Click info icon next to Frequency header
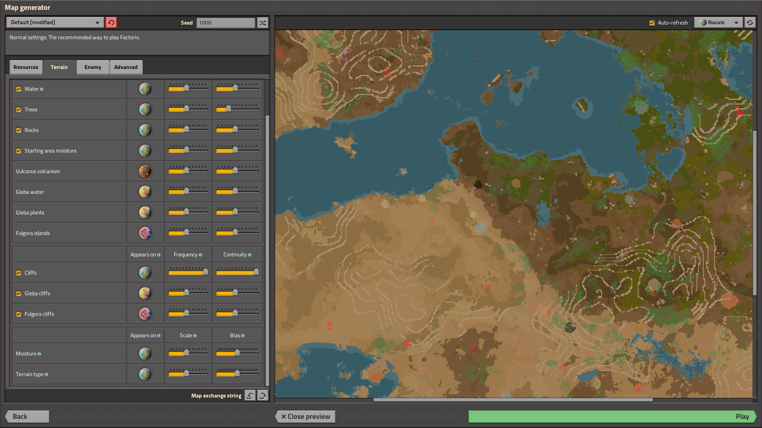762x428 pixels. pyautogui.click(x=200, y=255)
